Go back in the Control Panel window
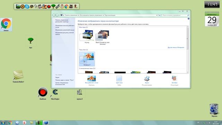 (x=54, y=15)
